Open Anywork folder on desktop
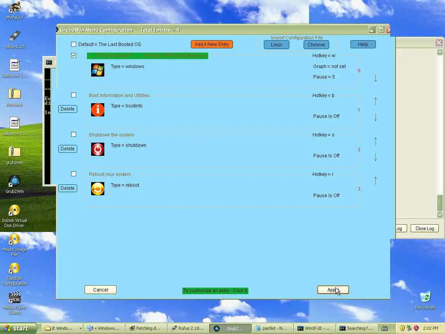 pyautogui.click(x=14, y=97)
